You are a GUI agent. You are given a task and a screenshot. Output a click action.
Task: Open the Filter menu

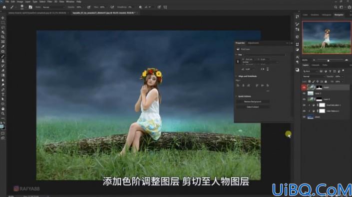coord(49,1)
